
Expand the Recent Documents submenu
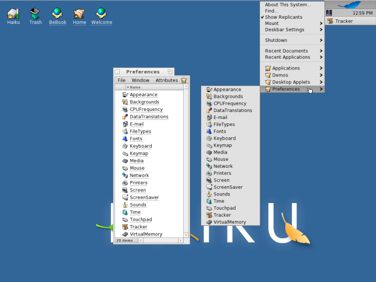click(x=292, y=51)
